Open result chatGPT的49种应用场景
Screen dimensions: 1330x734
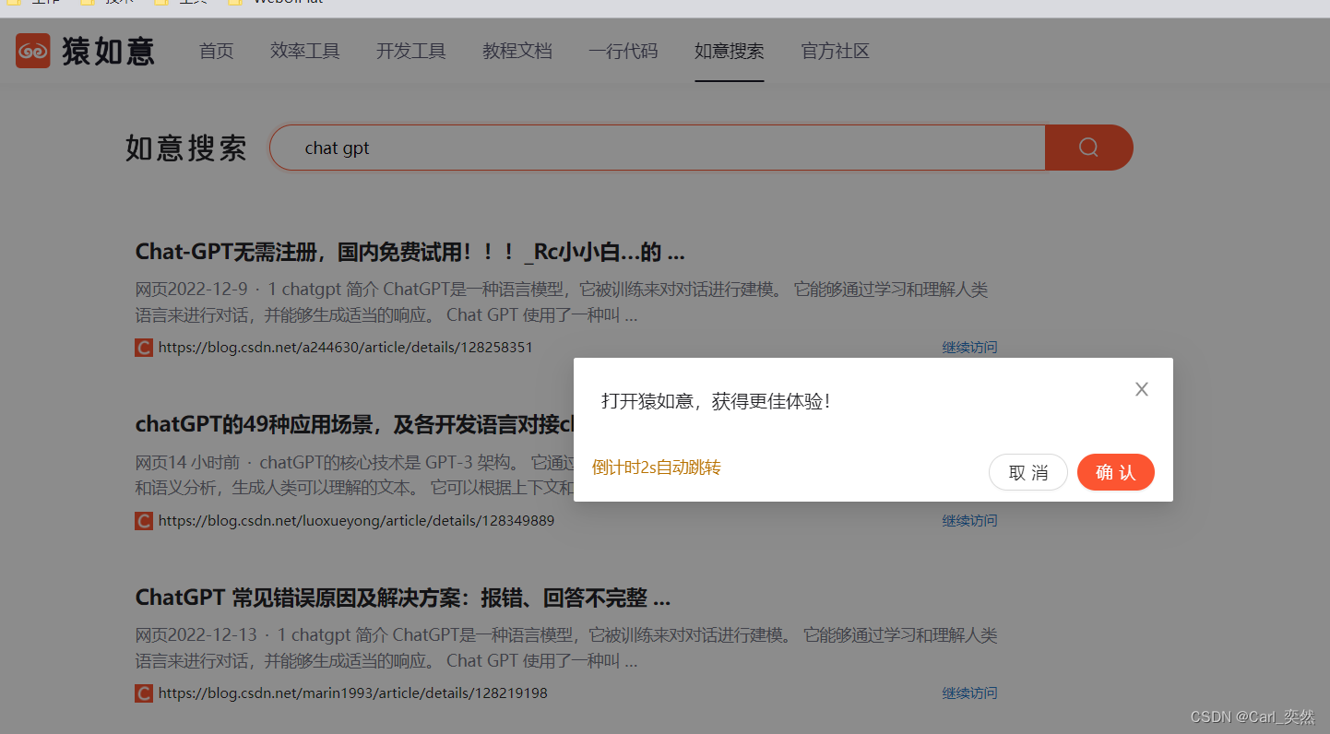[354, 424]
